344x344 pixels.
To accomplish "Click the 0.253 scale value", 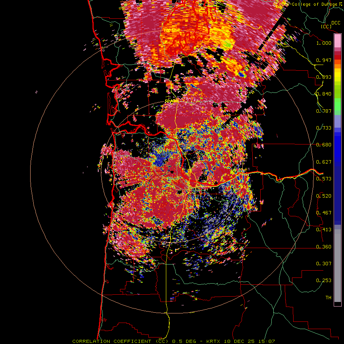I will [324, 281].
